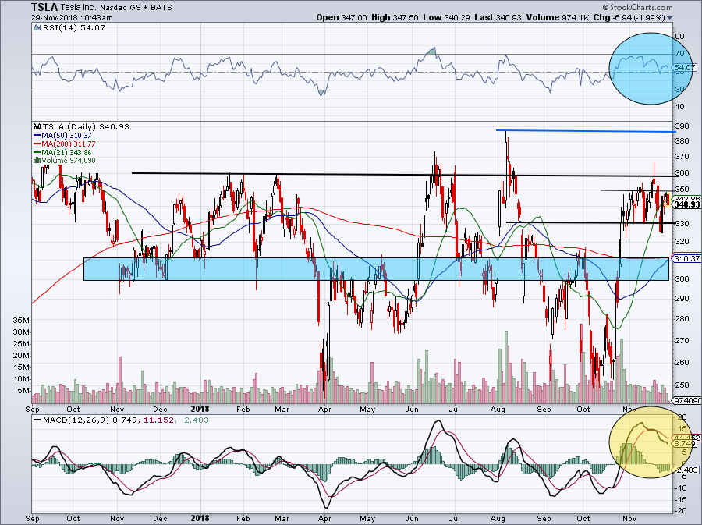702x525 pixels.
Task: Click the 29-Nov-2018 10:43am timestamp
Action: (x=72, y=18)
